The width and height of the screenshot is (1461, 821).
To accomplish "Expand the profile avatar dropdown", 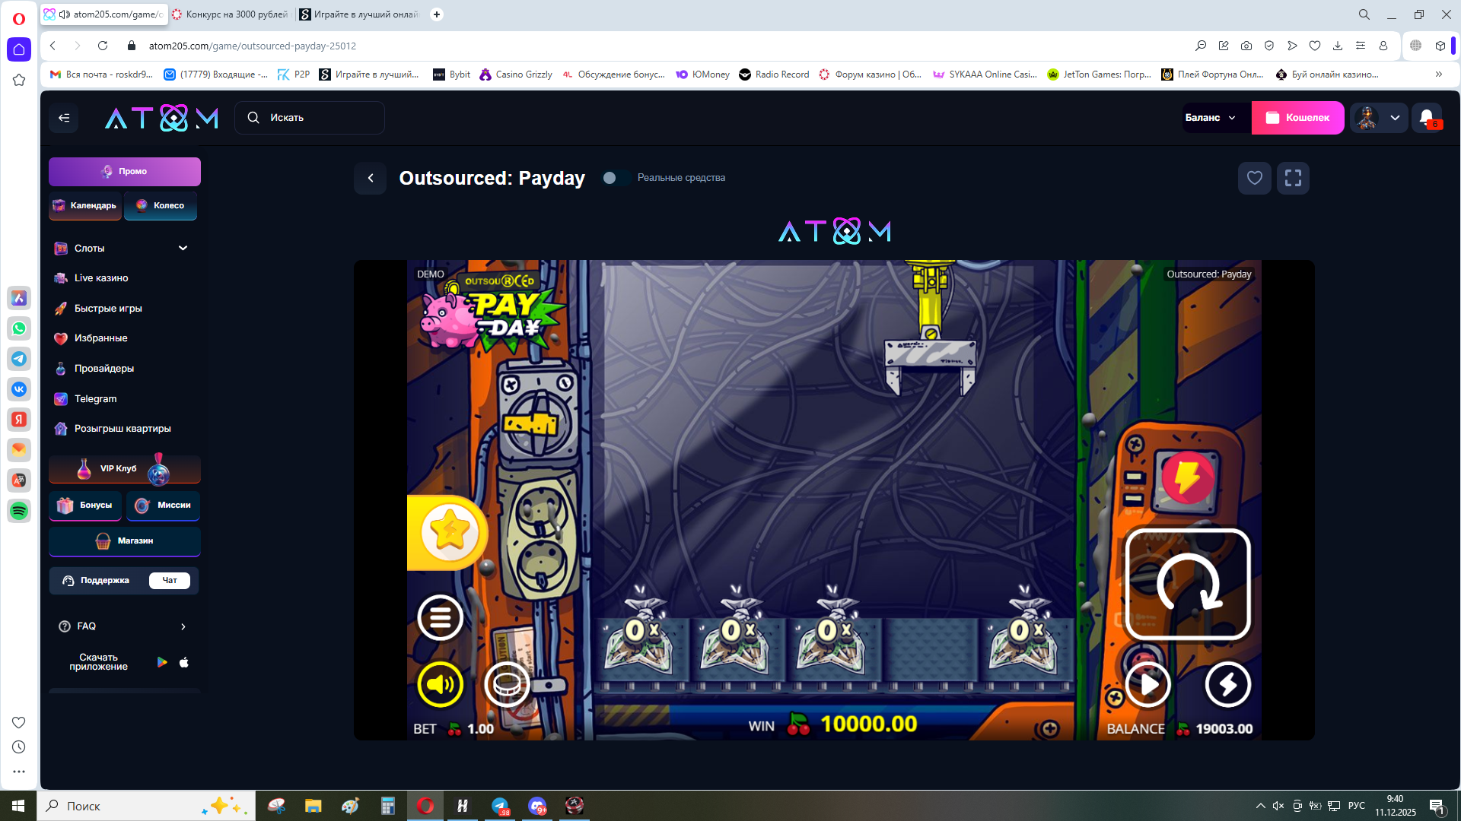I will pyautogui.click(x=1394, y=118).
